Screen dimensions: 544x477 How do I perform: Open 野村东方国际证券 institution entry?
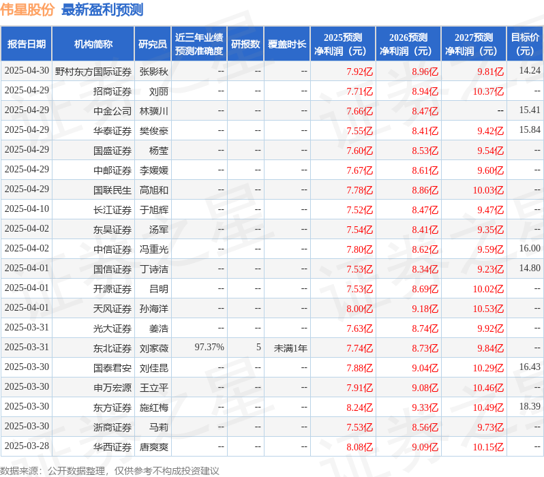[x=93, y=71]
